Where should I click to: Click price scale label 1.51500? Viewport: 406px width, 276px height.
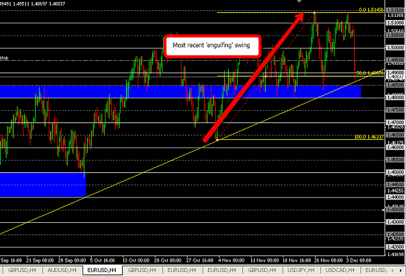(x=396, y=10)
